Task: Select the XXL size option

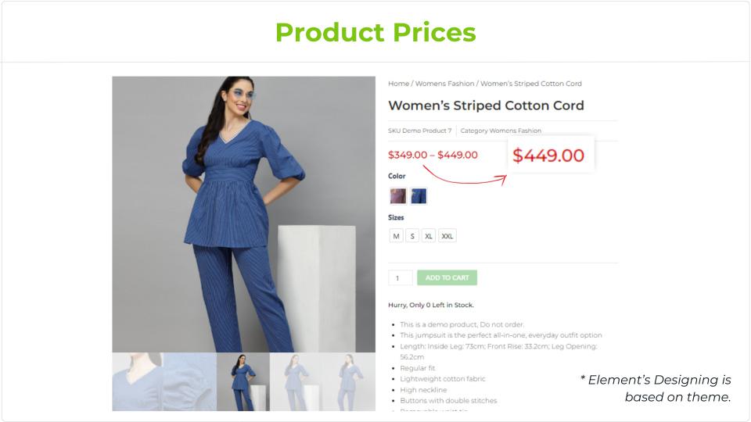Action: tap(447, 236)
